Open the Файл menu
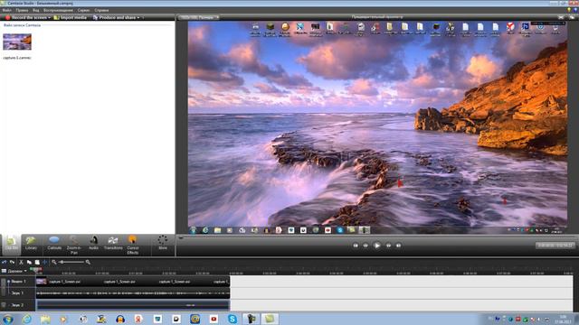The height and width of the screenshot is (325, 579). [x=6, y=10]
